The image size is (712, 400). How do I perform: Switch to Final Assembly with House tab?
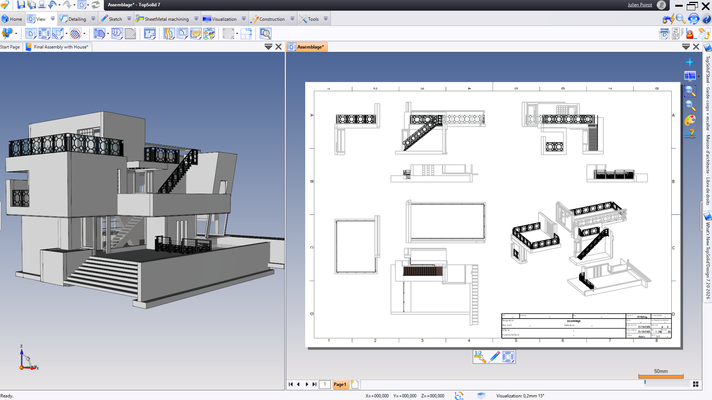[61, 47]
